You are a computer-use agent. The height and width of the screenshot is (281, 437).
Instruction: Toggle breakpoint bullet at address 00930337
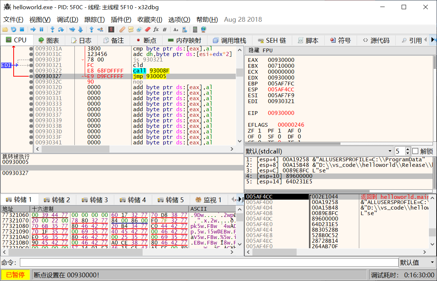31,115
